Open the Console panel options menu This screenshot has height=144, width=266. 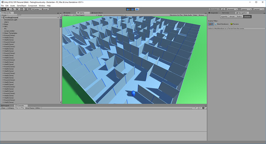[x=206, y=106]
